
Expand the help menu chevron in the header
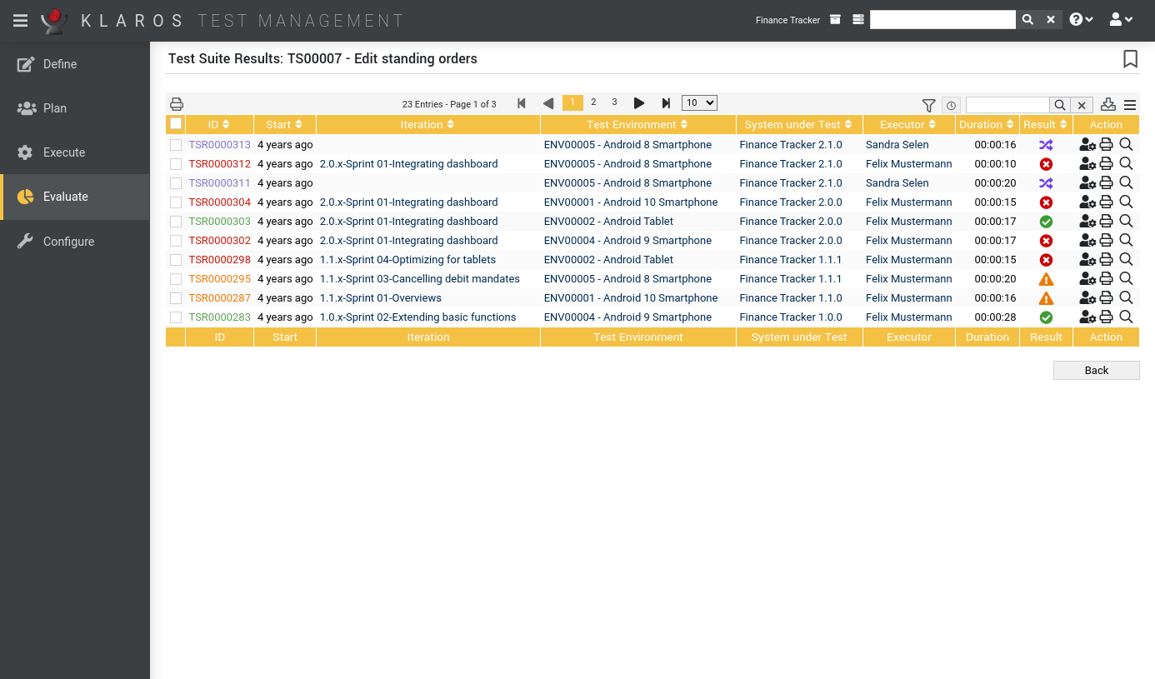pos(1089,18)
